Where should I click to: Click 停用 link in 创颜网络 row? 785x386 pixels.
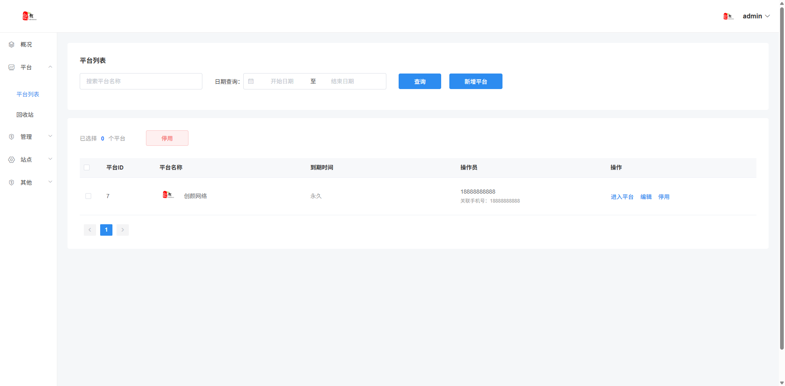[664, 197]
